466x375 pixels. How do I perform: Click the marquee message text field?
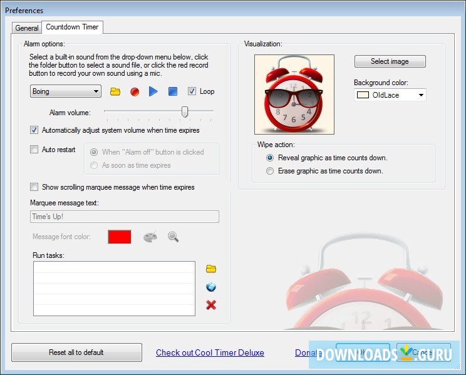(125, 217)
